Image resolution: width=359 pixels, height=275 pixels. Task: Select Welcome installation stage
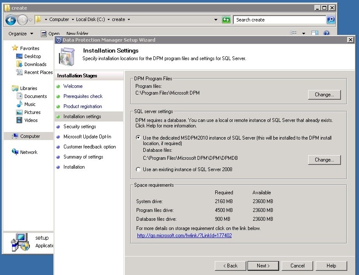coord(73,86)
